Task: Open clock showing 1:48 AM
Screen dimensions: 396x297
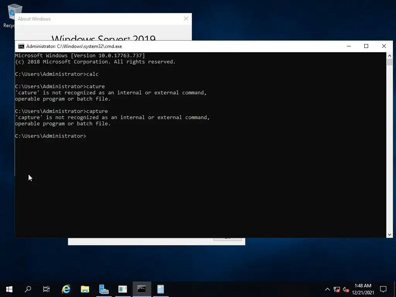Action: 363,289
